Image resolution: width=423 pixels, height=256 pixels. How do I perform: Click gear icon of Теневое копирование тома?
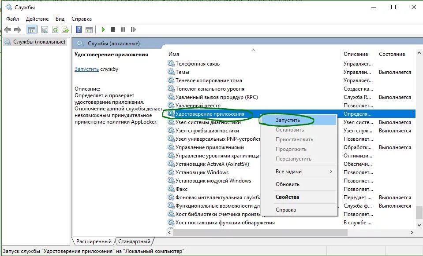[171, 80]
